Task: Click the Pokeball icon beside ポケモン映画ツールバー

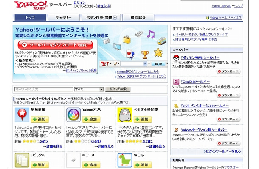Action: (176, 58)
